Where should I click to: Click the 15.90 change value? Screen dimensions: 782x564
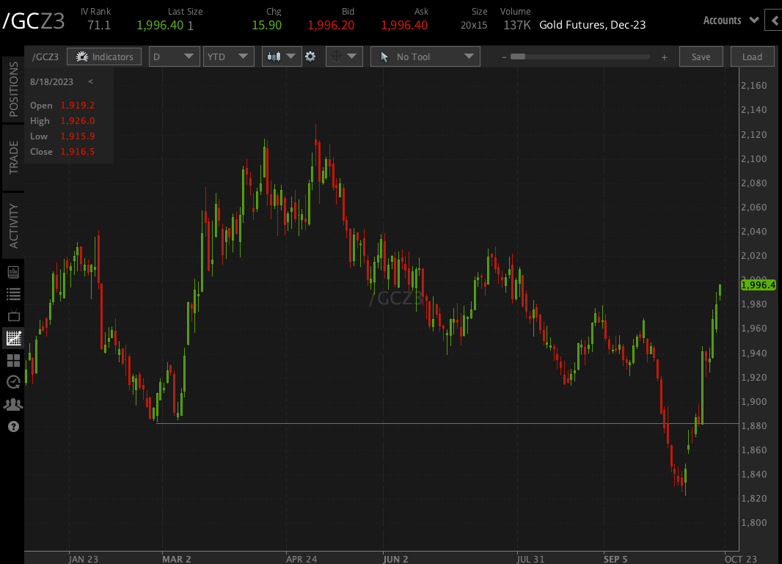tap(267, 25)
